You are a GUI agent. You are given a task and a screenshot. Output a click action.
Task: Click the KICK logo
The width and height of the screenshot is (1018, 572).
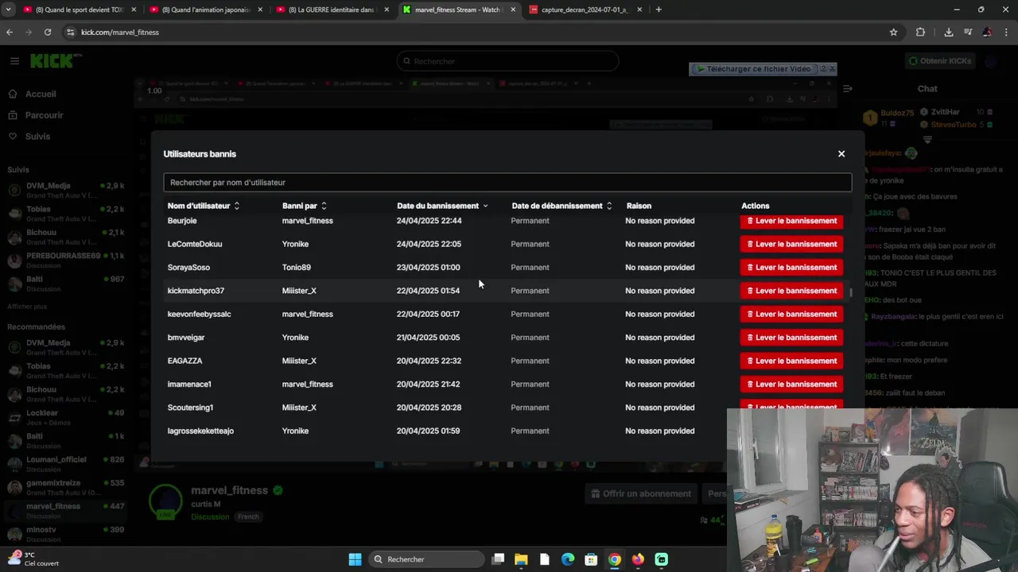point(56,61)
